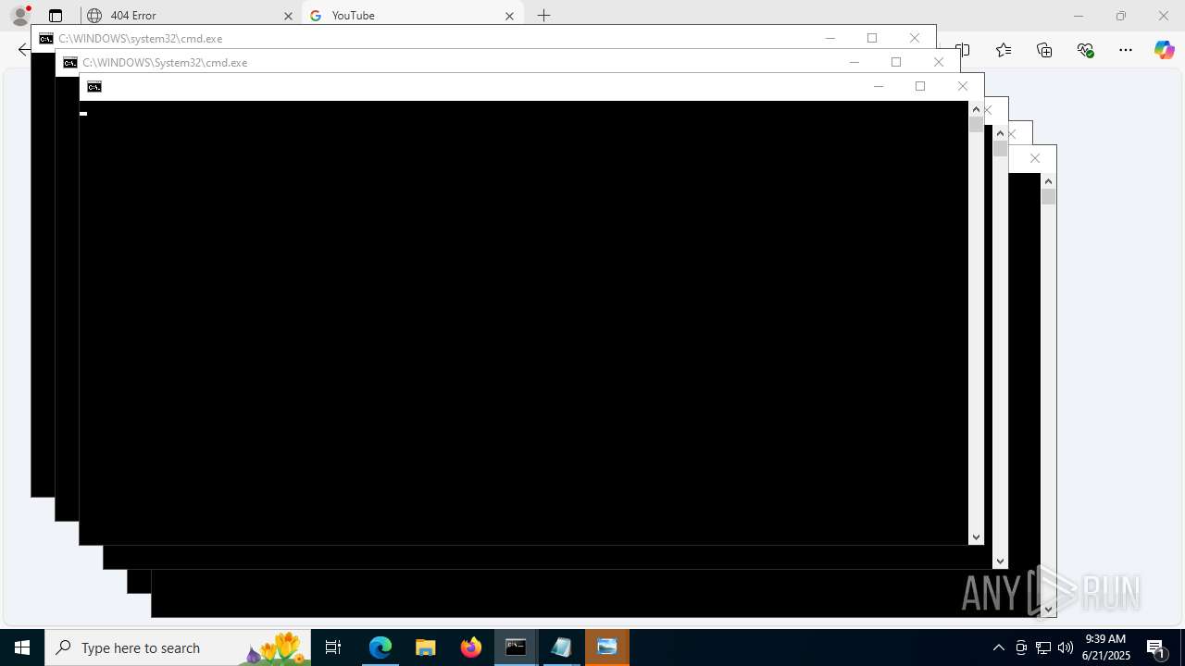The width and height of the screenshot is (1185, 666).
Task: Maximize the C:\WINDOWS\System32\cmd.exe window
Action: point(896,62)
